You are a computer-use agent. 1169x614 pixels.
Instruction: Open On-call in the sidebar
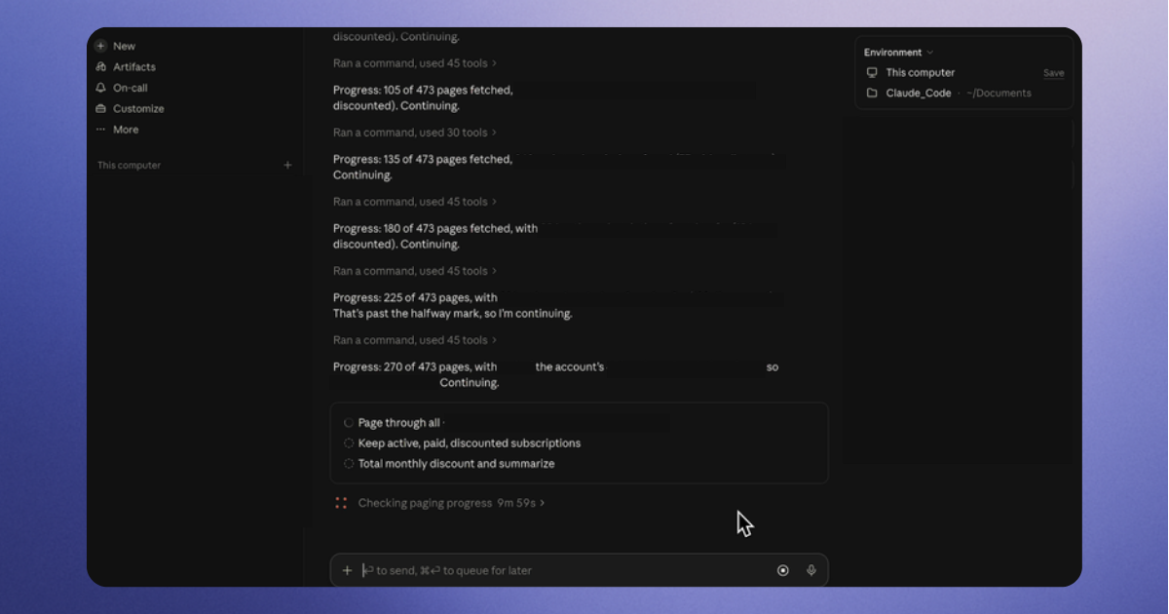[131, 88]
